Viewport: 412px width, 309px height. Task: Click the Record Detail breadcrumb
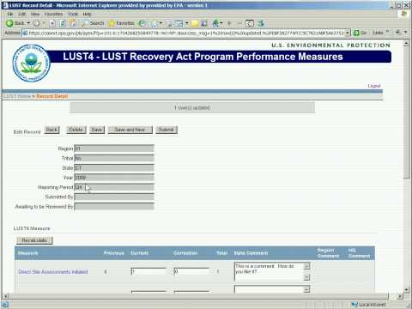[x=52, y=96]
